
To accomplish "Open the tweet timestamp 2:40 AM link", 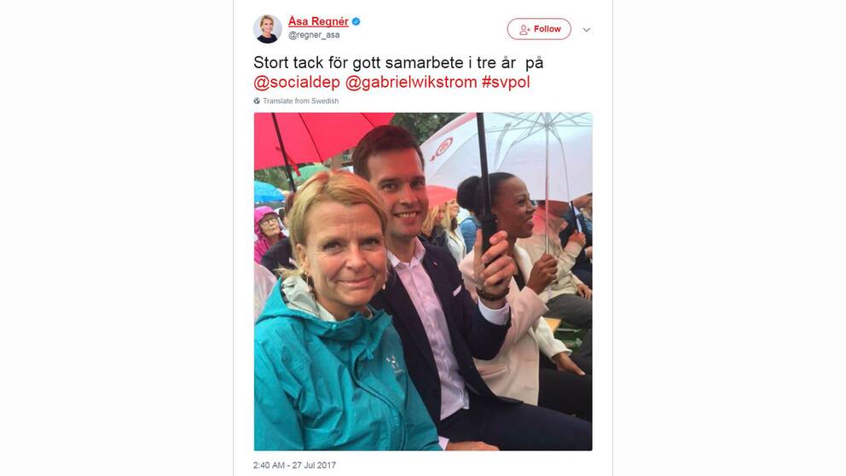I will [x=294, y=465].
